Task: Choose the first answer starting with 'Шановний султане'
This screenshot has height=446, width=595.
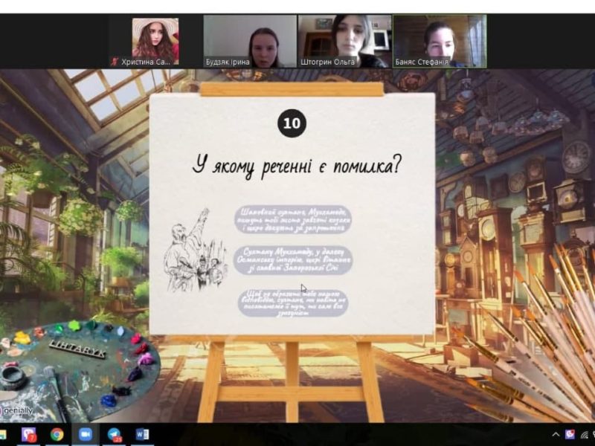Action: 295,219
